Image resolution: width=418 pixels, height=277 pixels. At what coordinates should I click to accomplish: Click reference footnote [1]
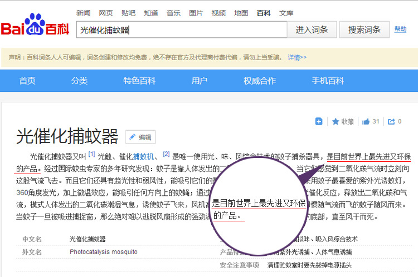(91, 154)
